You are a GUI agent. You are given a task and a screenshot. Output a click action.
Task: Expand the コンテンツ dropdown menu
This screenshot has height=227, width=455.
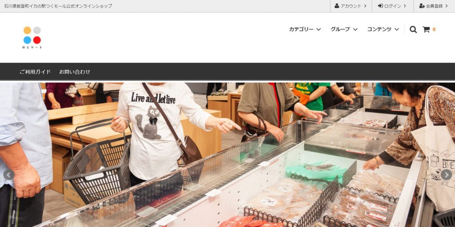(x=383, y=29)
